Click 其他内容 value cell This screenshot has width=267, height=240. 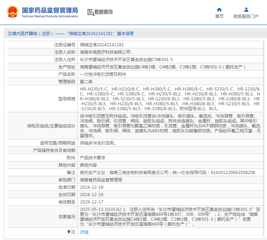tap(89, 165)
